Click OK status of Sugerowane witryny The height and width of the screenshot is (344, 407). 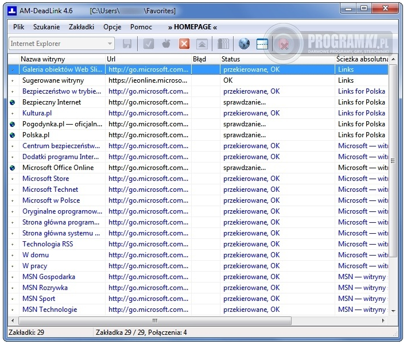pyautogui.click(x=228, y=80)
